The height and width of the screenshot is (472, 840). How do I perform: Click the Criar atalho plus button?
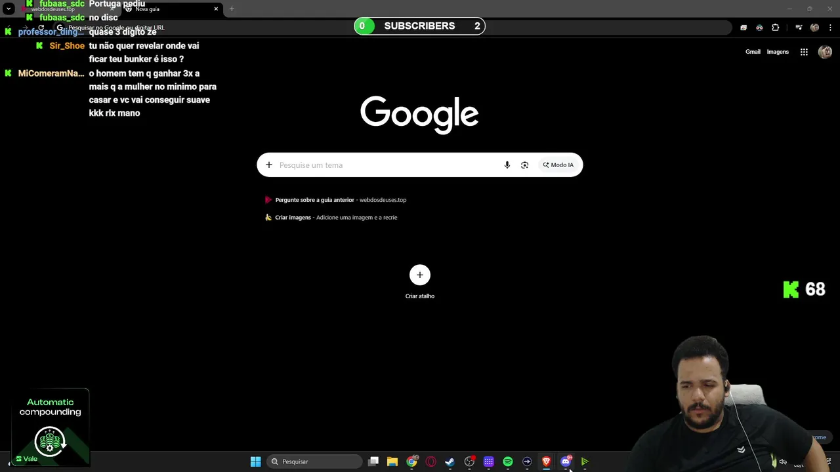pyautogui.click(x=420, y=275)
